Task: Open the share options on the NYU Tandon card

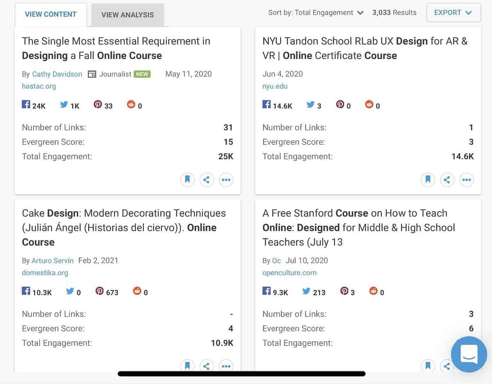Action: point(447,180)
